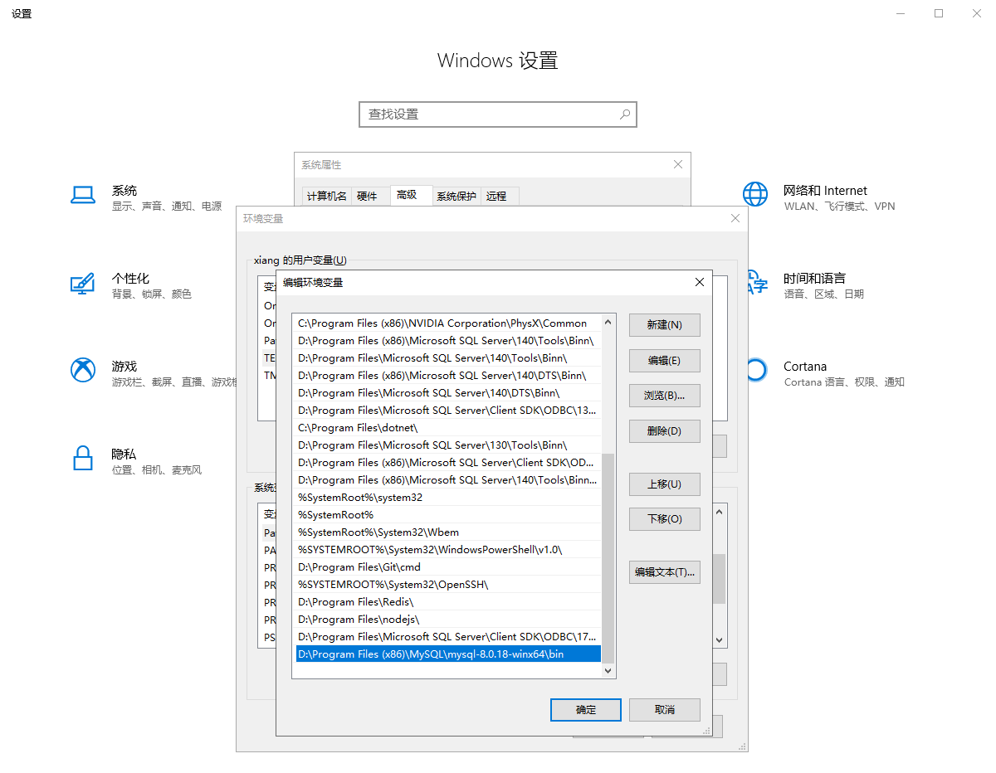Open the 隐私 lock icon

click(x=83, y=458)
